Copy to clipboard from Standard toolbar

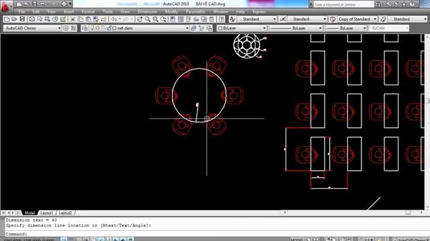tap(81, 19)
